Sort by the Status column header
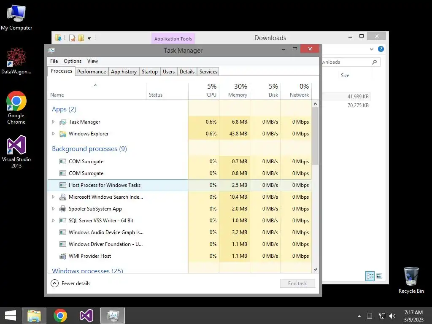432x324 pixels. pyautogui.click(x=167, y=91)
